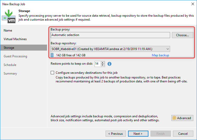The width and height of the screenshot is (197, 140).
Task: Click the Map backup link
Action: 160,55
